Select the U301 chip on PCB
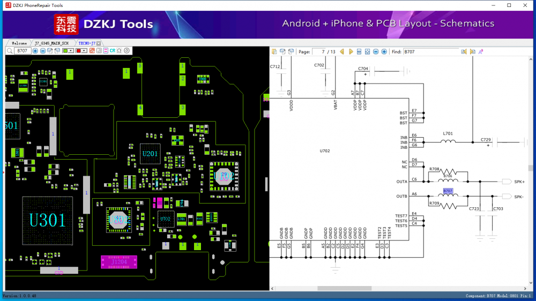 tap(48, 221)
